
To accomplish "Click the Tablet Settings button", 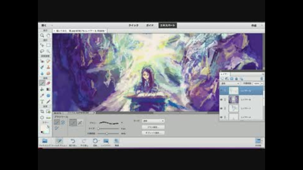I will tap(153, 133).
